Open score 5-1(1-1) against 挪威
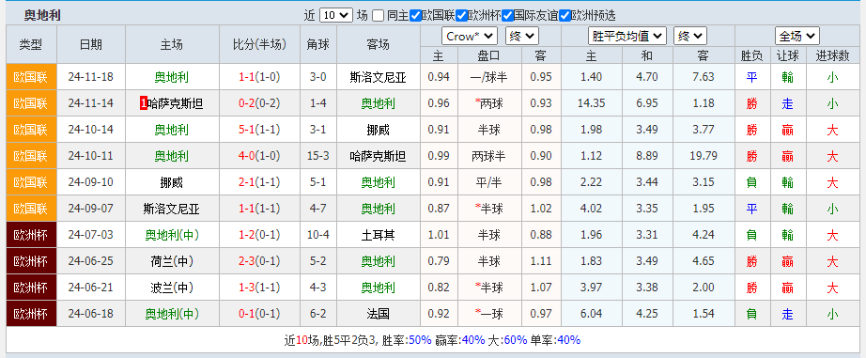866x358 pixels. coord(259,130)
